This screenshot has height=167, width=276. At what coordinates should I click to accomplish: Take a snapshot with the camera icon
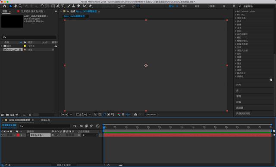point(135,115)
